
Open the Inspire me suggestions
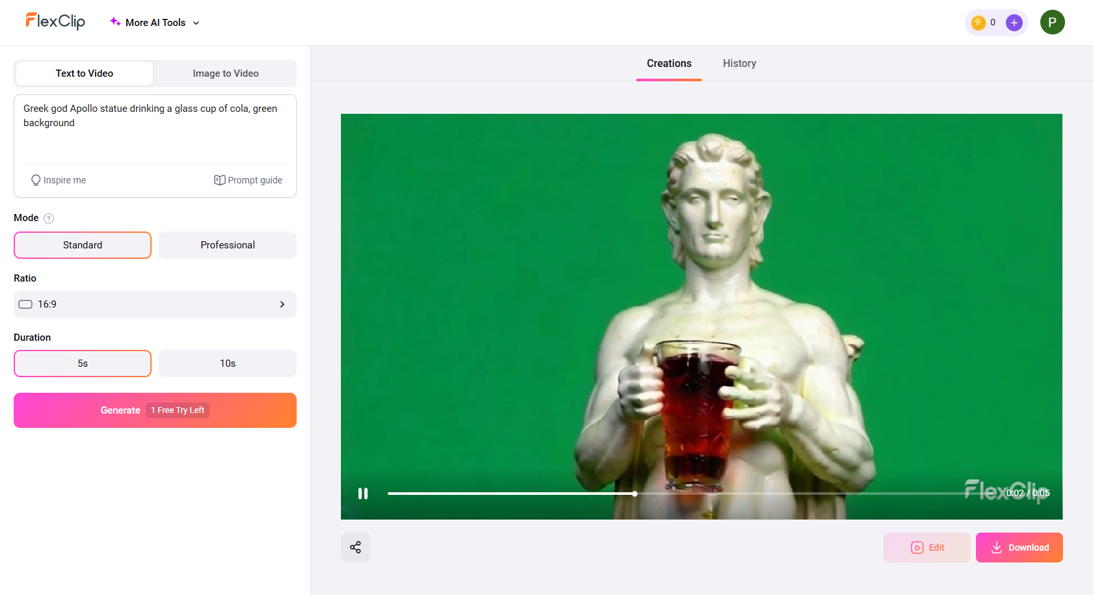click(x=58, y=179)
